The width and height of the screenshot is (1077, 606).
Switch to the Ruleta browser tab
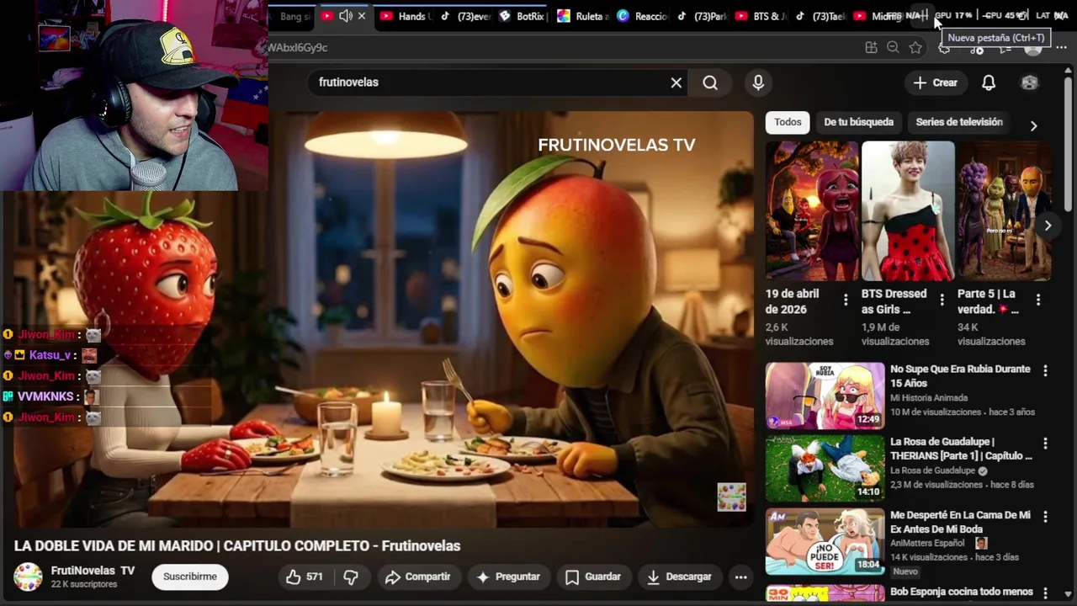point(582,16)
